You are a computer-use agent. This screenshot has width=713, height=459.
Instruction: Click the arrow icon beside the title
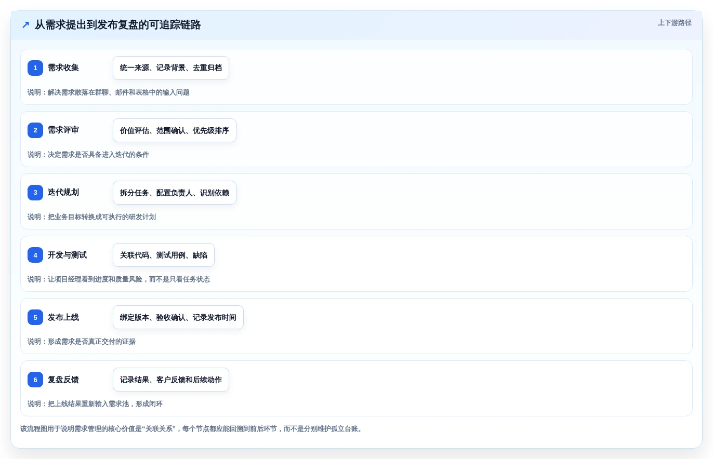click(25, 25)
